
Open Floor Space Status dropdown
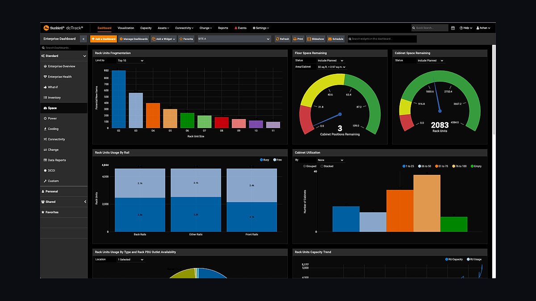click(330, 60)
